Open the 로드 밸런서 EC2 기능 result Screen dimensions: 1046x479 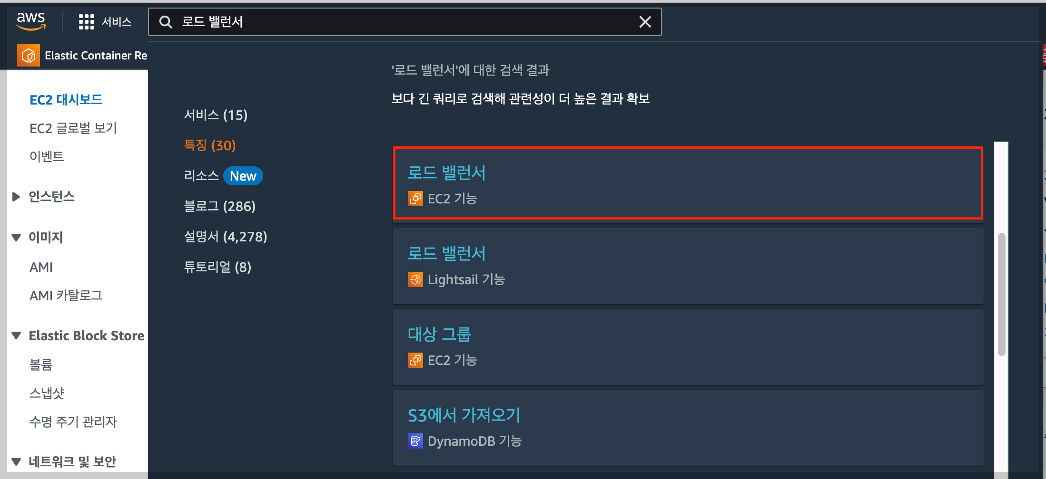click(446, 172)
